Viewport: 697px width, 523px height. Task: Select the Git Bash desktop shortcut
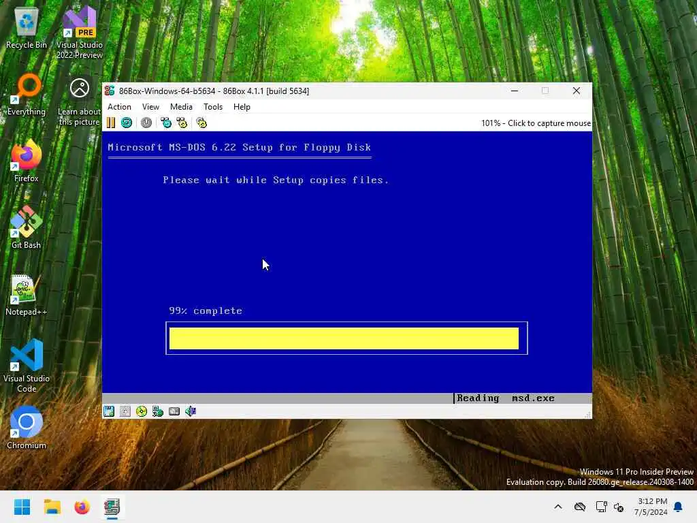click(27, 228)
